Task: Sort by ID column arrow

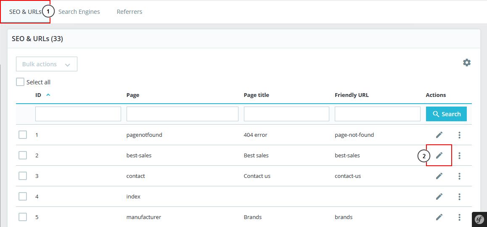Action: [x=48, y=95]
